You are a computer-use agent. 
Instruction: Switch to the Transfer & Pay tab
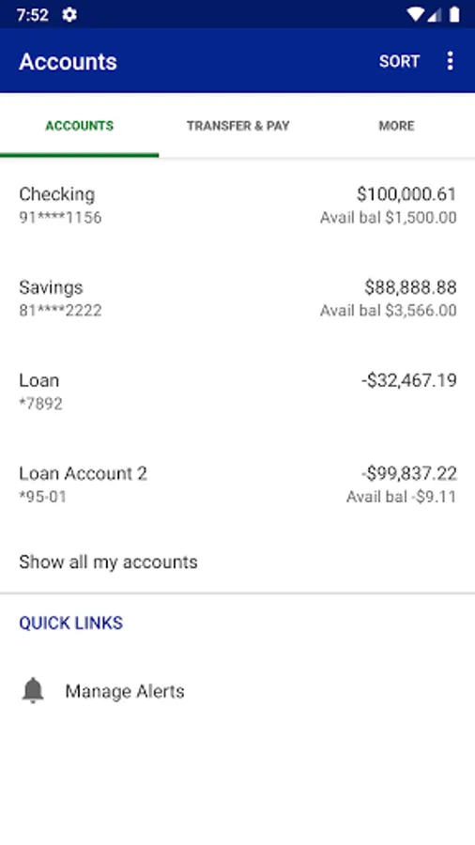coord(238,126)
